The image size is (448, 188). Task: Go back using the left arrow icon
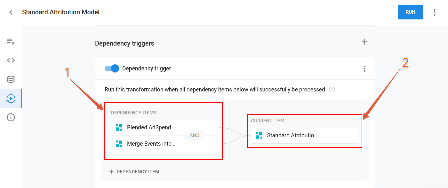tap(11, 12)
